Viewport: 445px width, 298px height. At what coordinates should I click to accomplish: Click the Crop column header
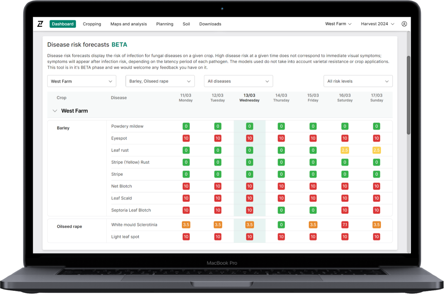[x=62, y=98]
